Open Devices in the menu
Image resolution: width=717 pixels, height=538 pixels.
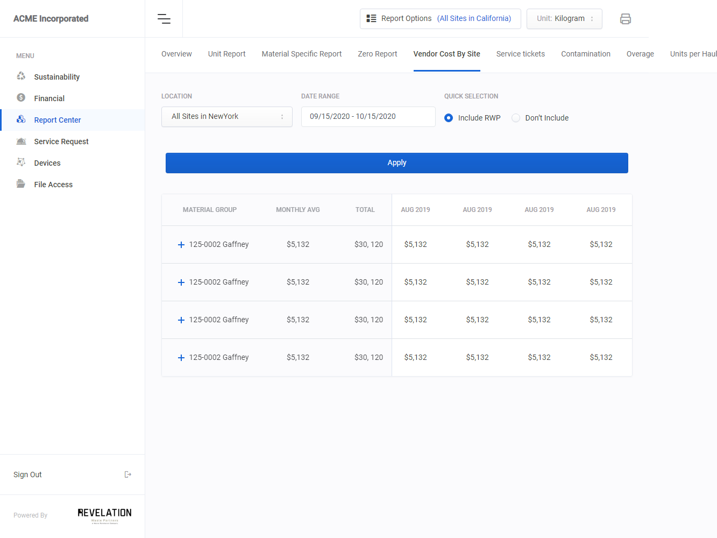(x=47, y=163)
